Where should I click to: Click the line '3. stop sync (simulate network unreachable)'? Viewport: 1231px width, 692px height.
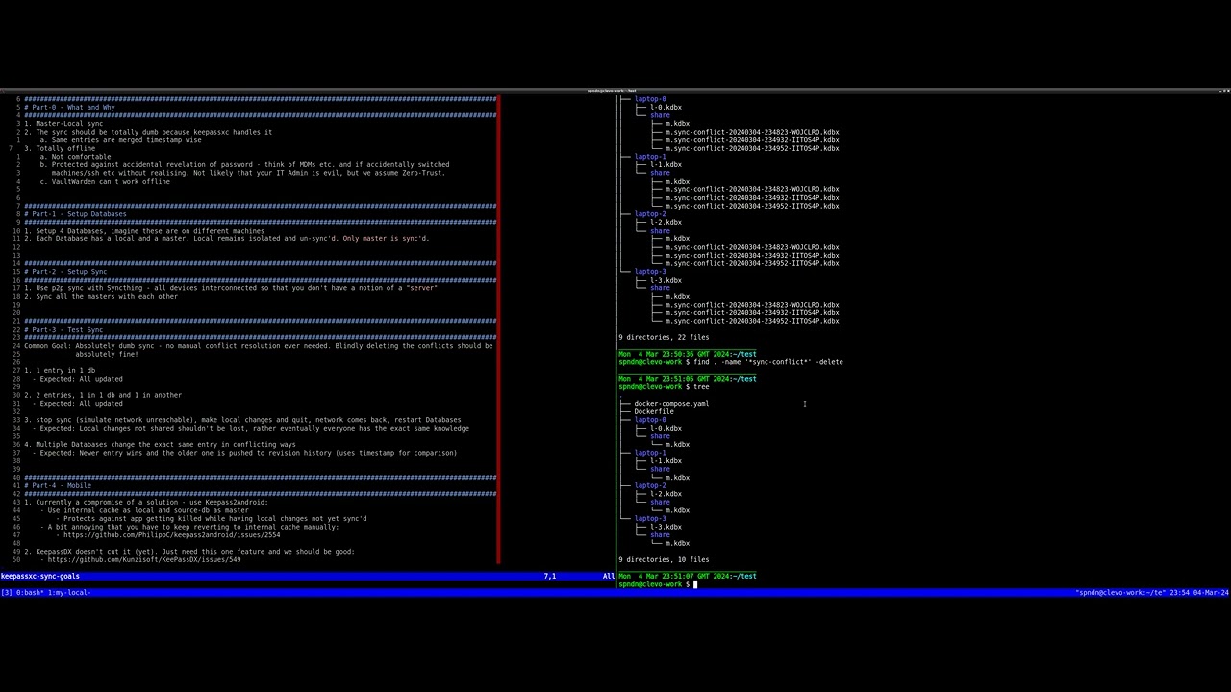[242, 420]
